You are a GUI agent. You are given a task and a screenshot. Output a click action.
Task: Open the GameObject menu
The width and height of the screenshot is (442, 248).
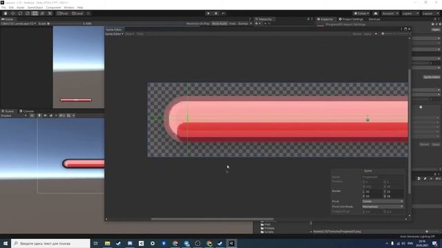click(35, 8)
